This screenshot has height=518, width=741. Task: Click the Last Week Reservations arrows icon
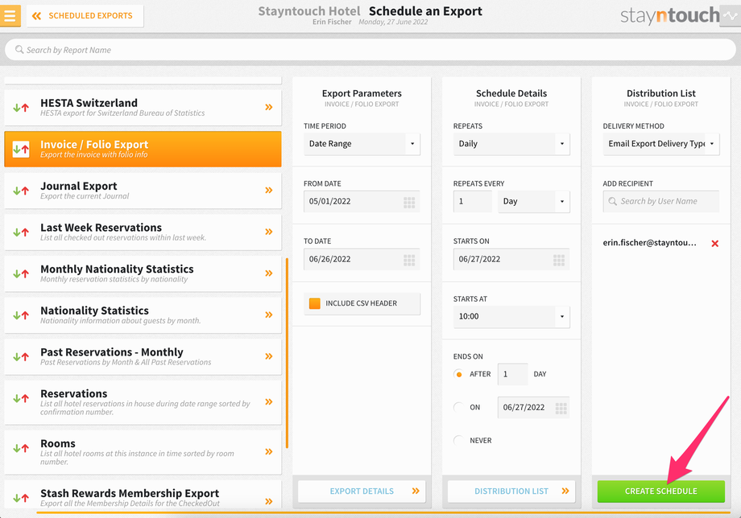click(21, 232)
